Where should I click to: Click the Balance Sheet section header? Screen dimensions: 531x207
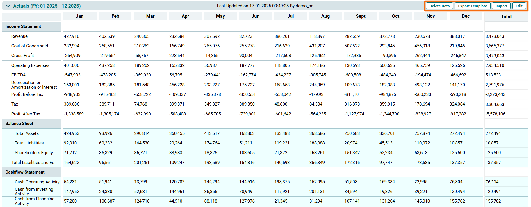[x=19, y=124]
